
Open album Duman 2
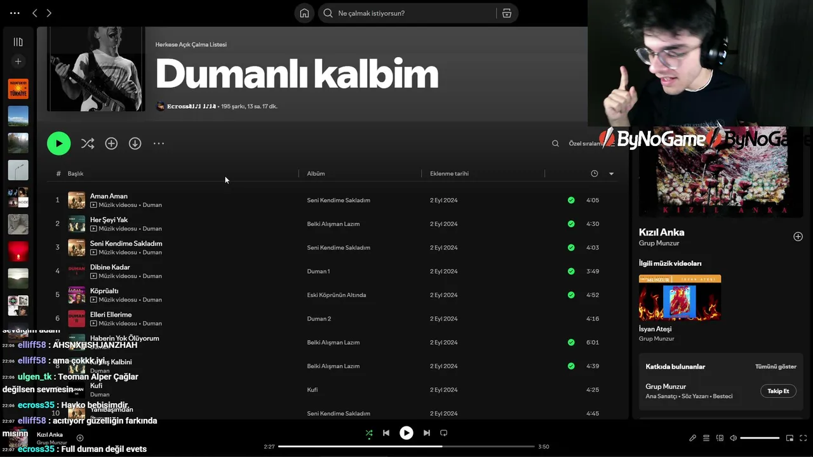tap(319, 319)
